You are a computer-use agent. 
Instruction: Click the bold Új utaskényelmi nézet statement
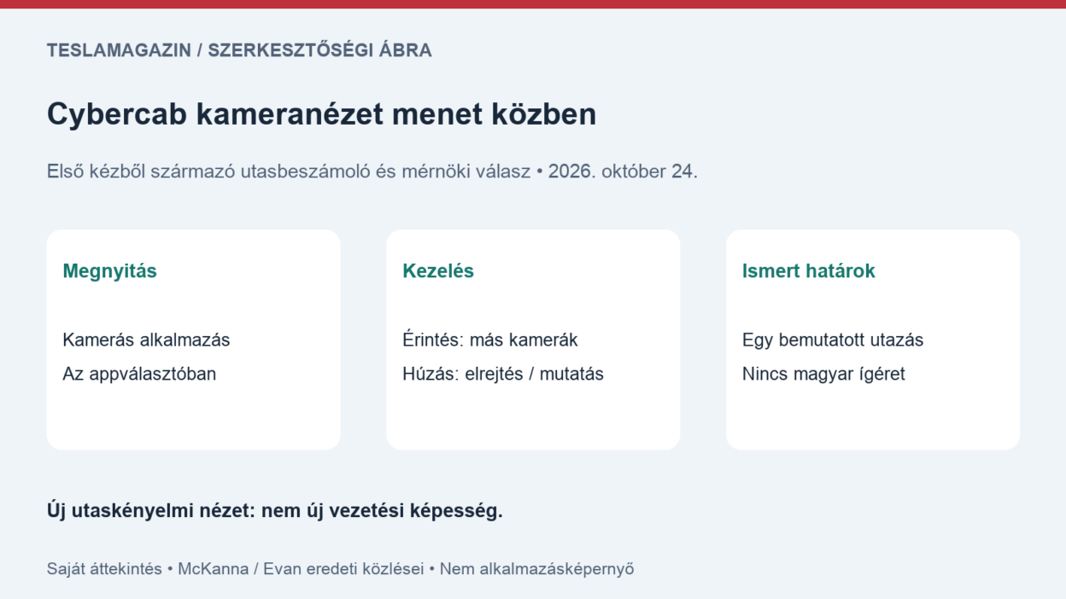[x=275, y=511]
